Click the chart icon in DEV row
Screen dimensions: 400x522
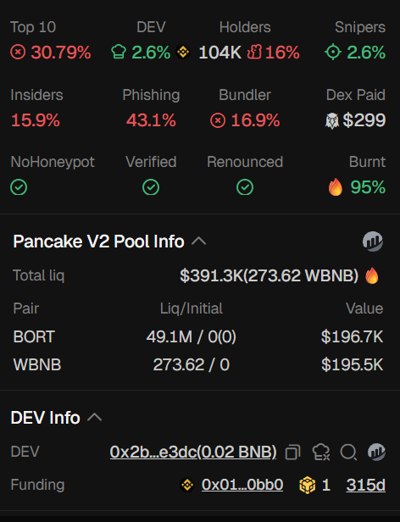click(376, 453)
